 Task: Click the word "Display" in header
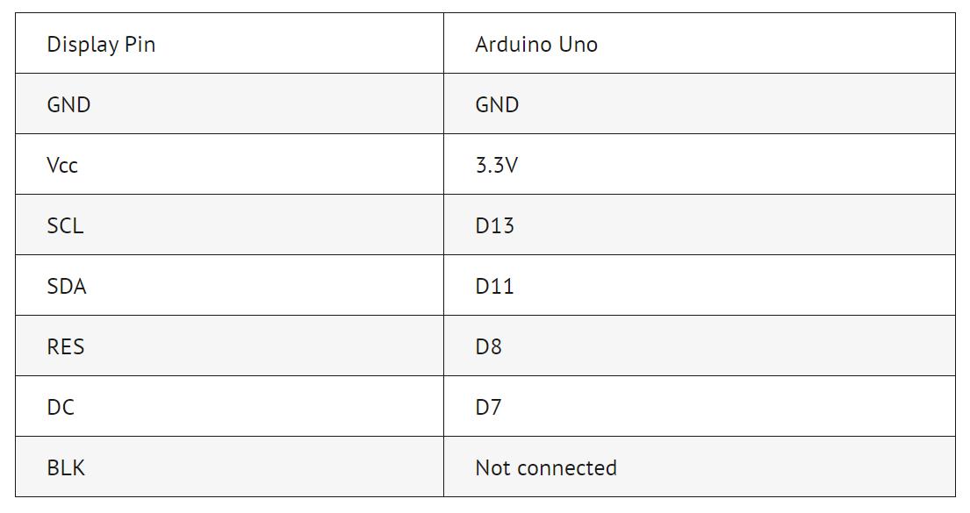(83, 46)
